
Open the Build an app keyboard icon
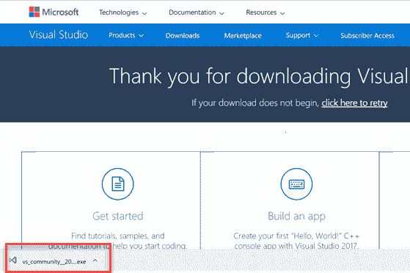[296, 184]
